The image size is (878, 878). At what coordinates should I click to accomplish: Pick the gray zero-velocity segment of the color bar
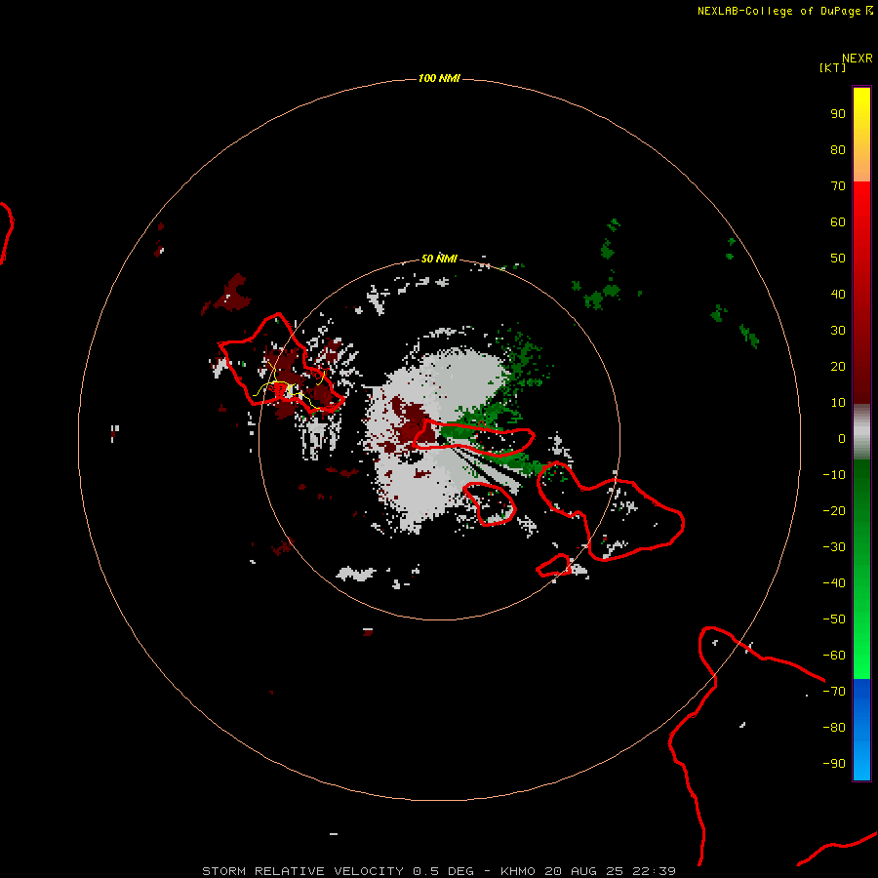(861, 432)
